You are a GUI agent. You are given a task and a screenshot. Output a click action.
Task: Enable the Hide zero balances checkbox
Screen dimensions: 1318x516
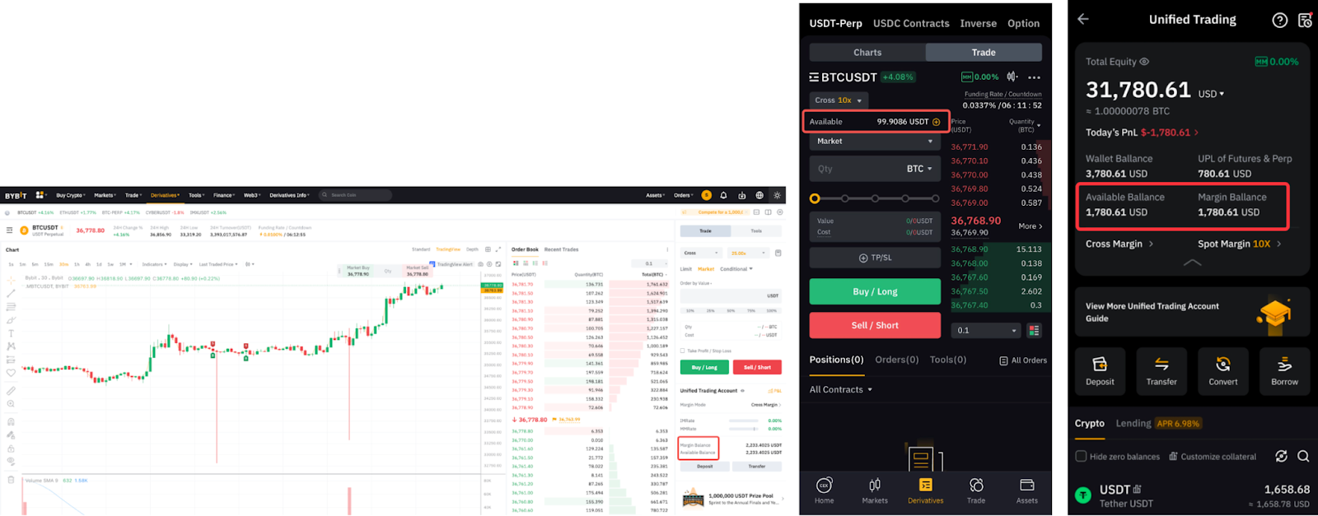coord(1082,456)
